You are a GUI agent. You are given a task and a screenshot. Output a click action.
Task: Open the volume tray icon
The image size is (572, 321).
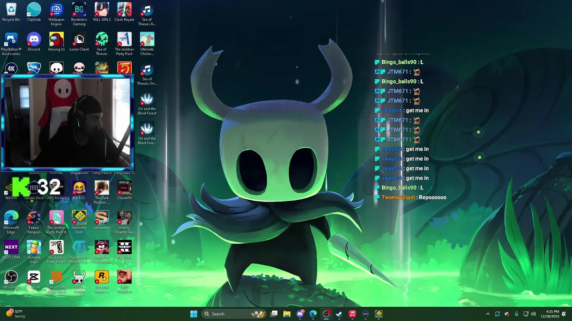533,314
